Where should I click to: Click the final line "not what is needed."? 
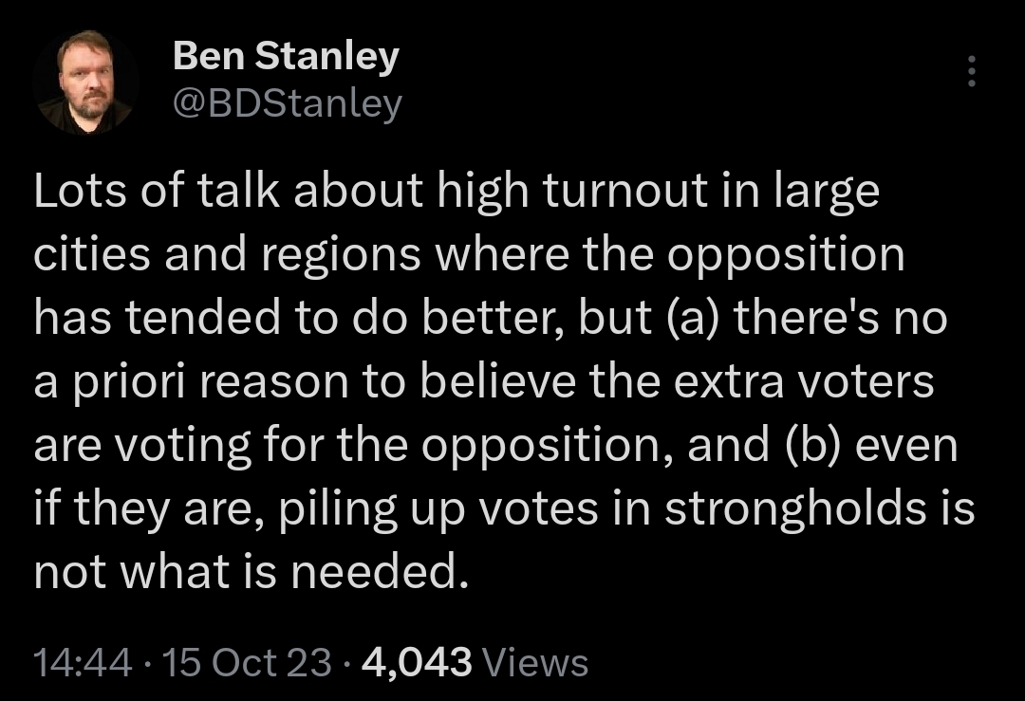252,572
